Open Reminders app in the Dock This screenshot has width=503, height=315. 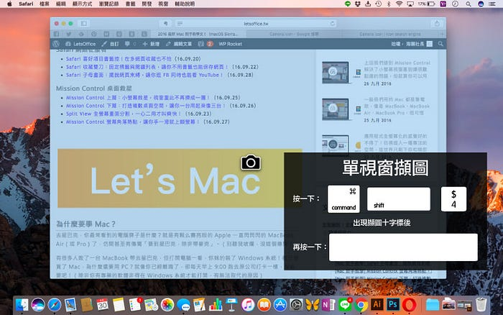click(135, 304)
